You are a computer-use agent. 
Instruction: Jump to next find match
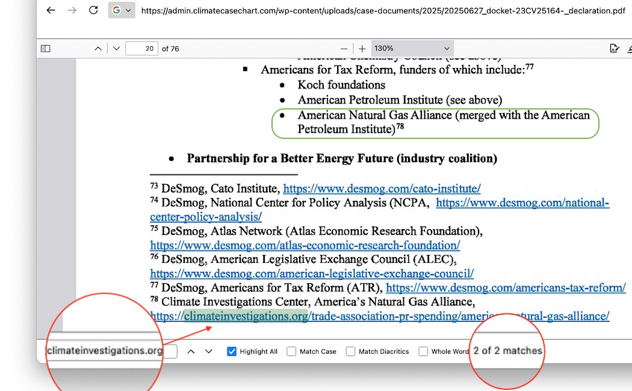(208, 351)
